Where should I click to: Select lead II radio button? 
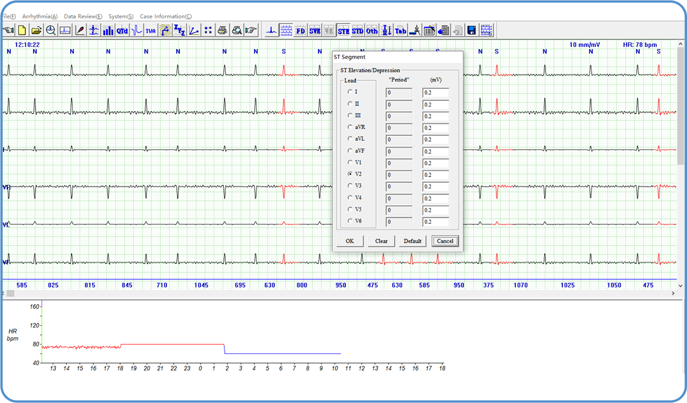[350, 103]
